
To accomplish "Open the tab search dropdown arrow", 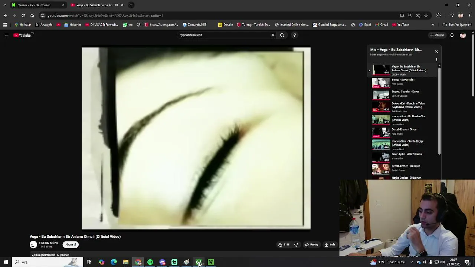I will pyautogui.click(x=4, y=5).
